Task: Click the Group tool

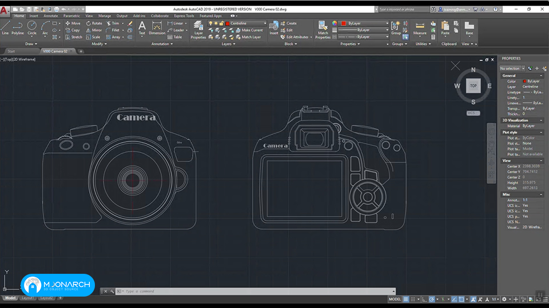Action: 396,28
